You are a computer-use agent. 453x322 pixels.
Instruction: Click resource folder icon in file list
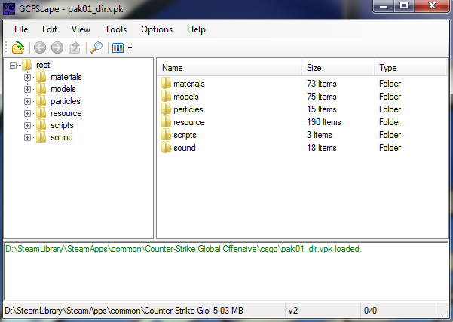[x=166, y=121]
